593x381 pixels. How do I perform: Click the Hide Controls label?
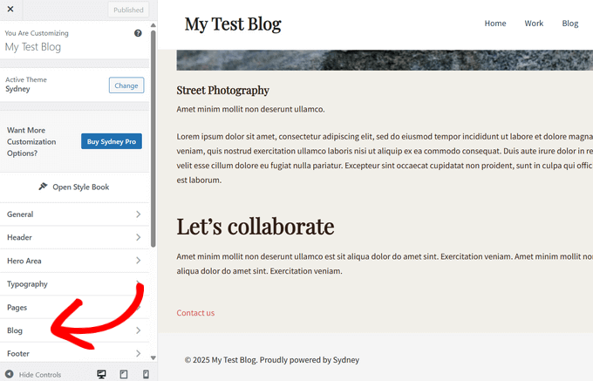pos(40,375)
